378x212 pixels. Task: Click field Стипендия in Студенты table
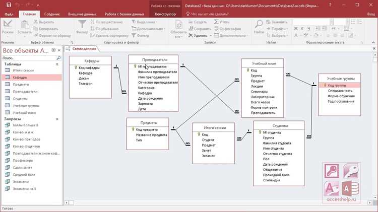(272, 180)
